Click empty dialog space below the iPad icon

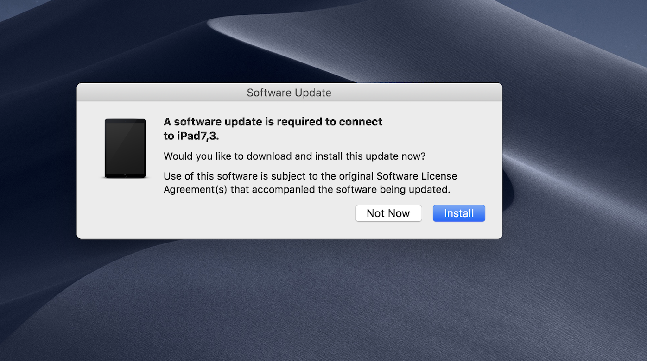coord(125,208)
